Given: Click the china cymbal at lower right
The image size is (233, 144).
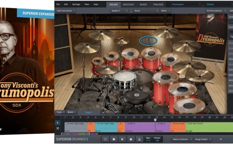Looking at the screenshot, I should 200,75.
